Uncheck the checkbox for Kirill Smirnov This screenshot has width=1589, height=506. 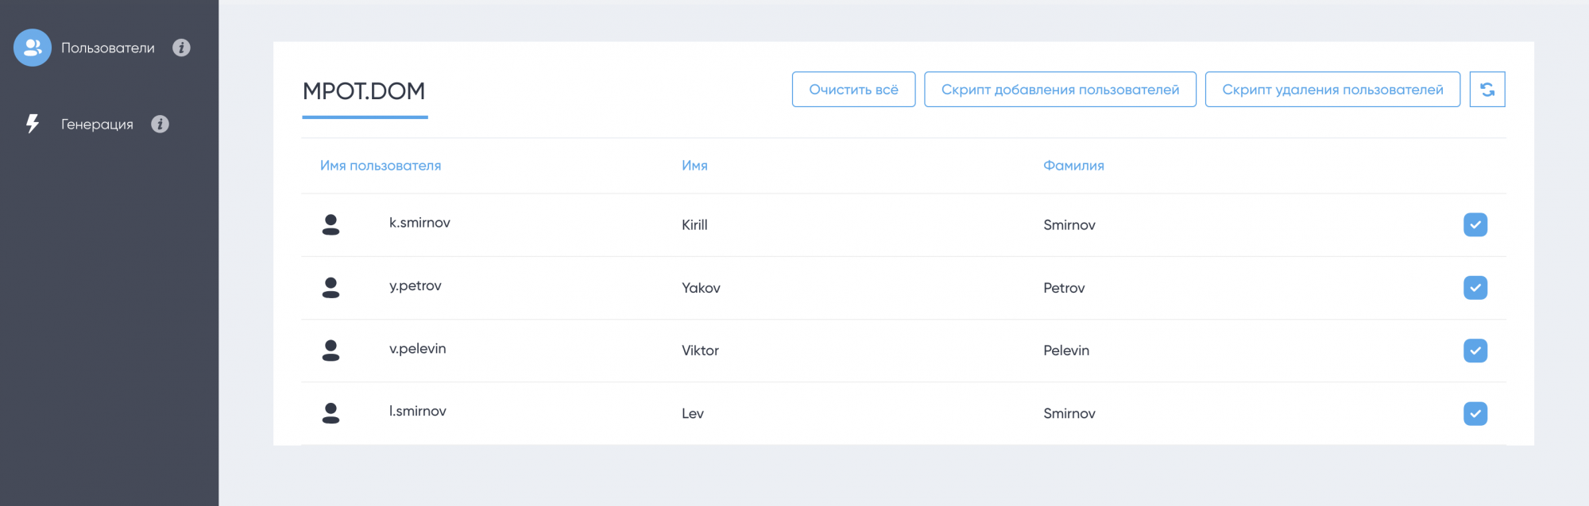tap(1475, 224)
